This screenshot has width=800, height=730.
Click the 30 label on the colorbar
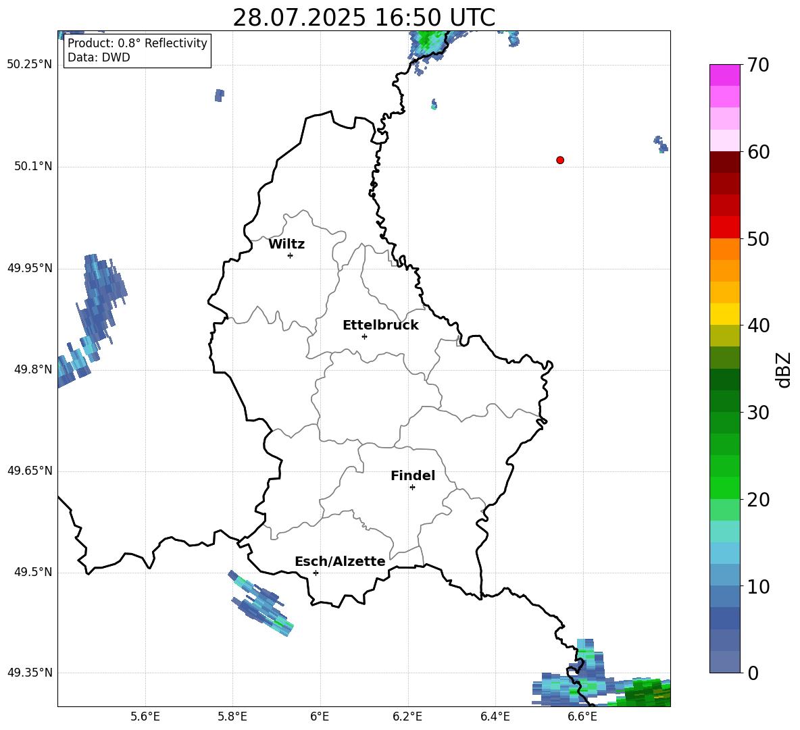(x=757, y=412)
